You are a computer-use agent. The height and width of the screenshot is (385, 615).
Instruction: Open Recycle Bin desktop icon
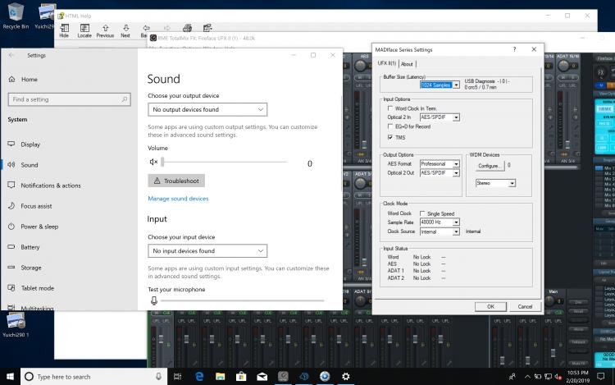pyautogui.click(x=16, y=16)
